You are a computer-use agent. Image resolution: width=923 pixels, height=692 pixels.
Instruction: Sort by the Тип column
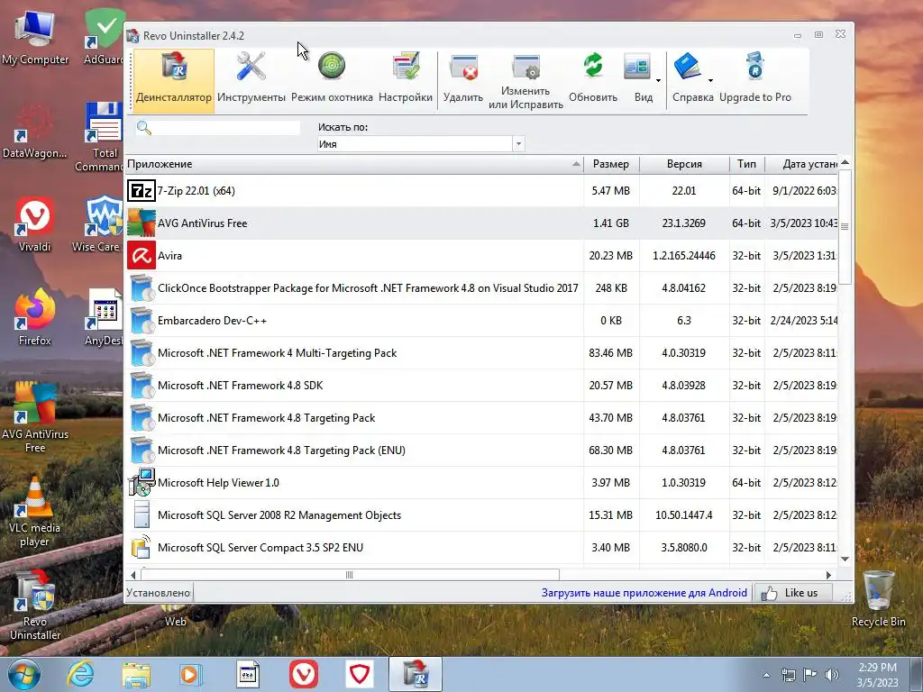[746, 164]
